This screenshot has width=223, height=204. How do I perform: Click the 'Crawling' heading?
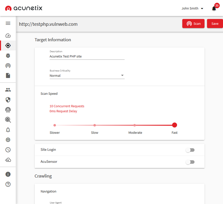pos(43,176)
